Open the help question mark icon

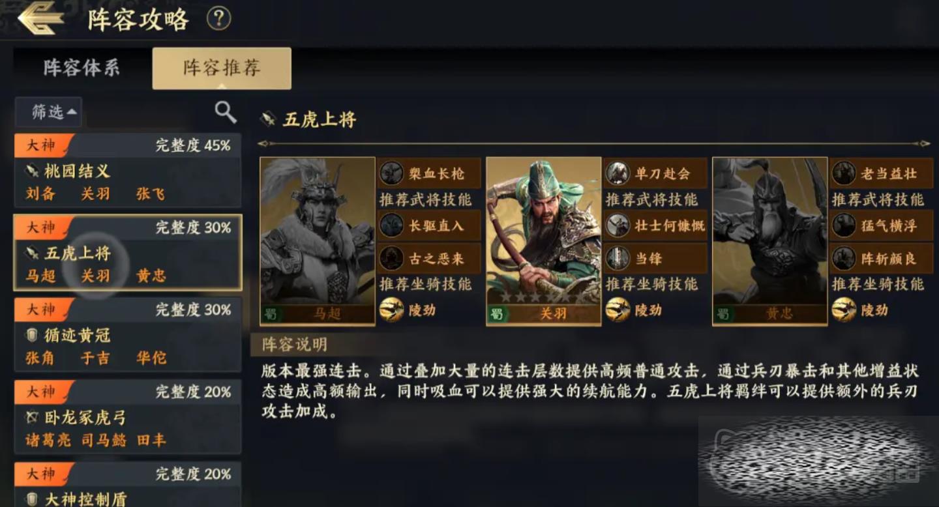(x=219, y=18)
